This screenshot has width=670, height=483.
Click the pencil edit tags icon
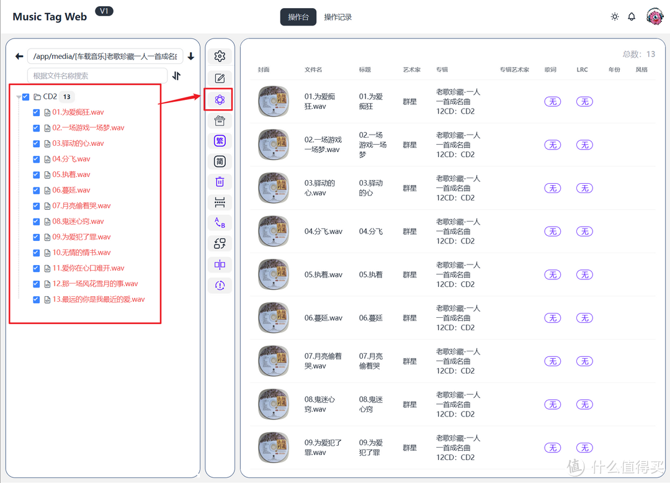point(220,78)
